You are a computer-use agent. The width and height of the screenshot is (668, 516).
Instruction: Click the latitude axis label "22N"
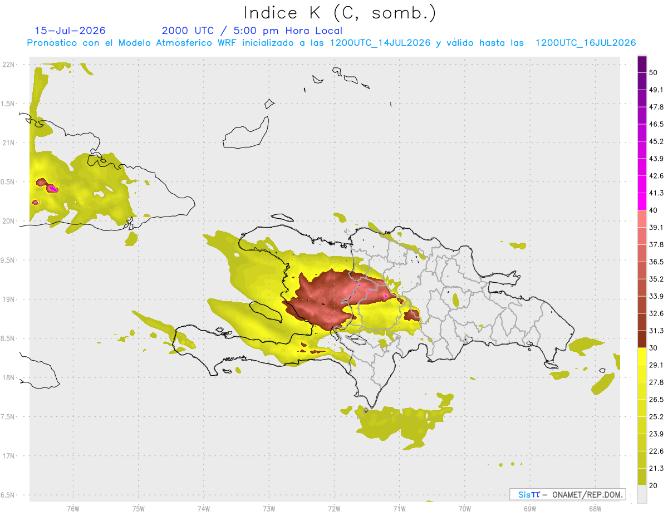tap(9, 64)
